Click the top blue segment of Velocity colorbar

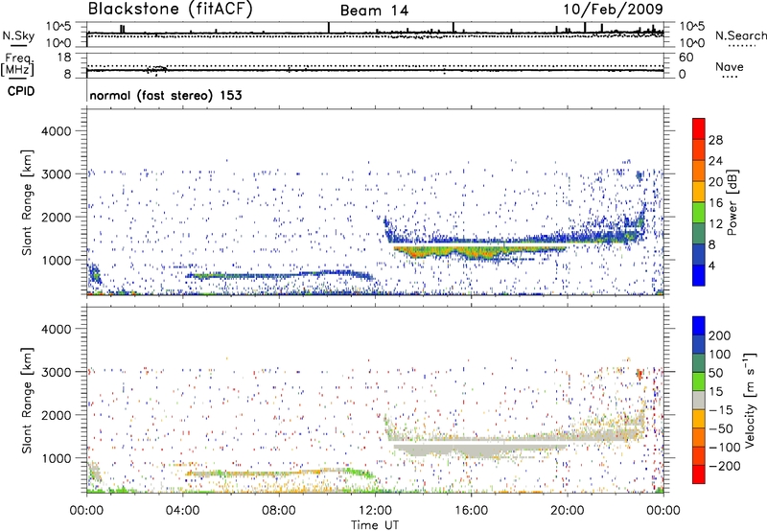699,326
